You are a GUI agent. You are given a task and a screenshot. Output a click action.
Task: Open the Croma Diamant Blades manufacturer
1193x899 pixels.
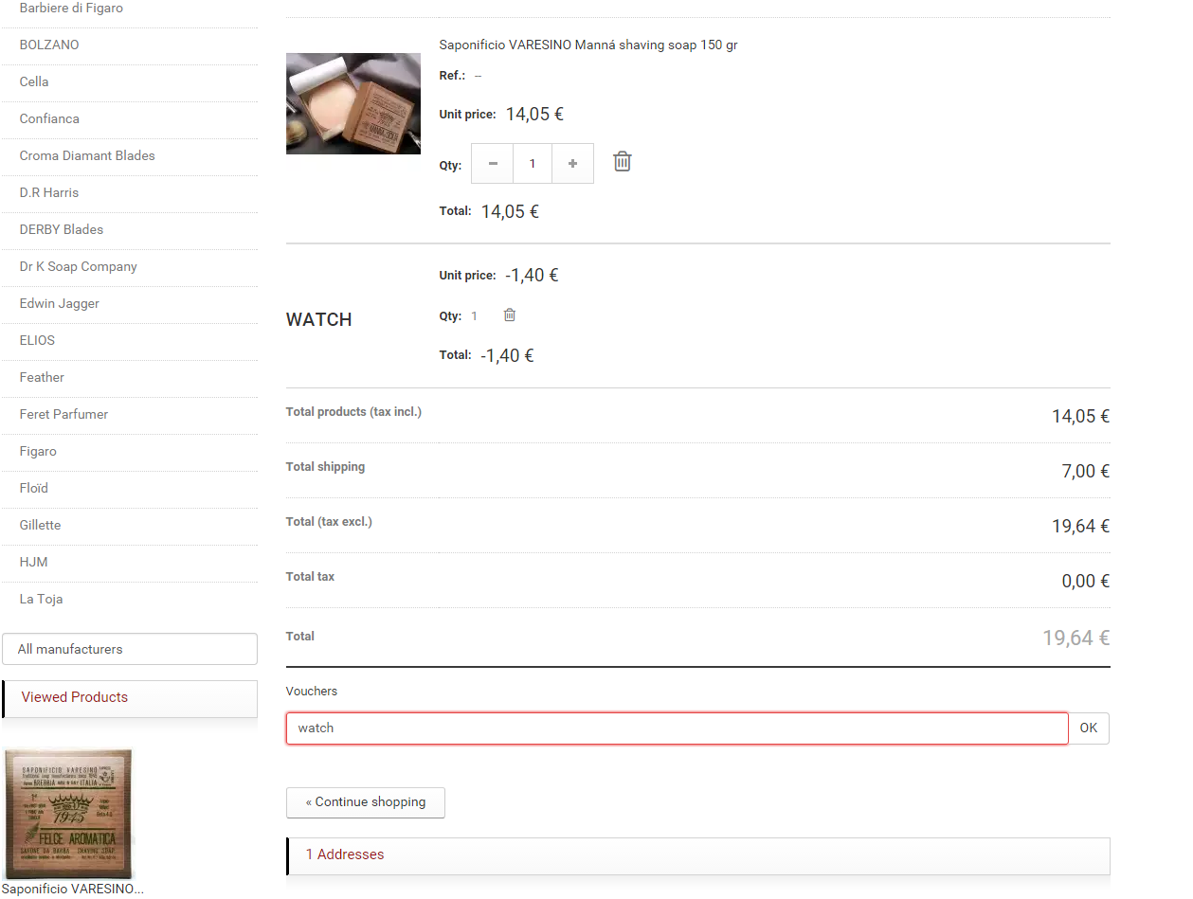[87, 156]
